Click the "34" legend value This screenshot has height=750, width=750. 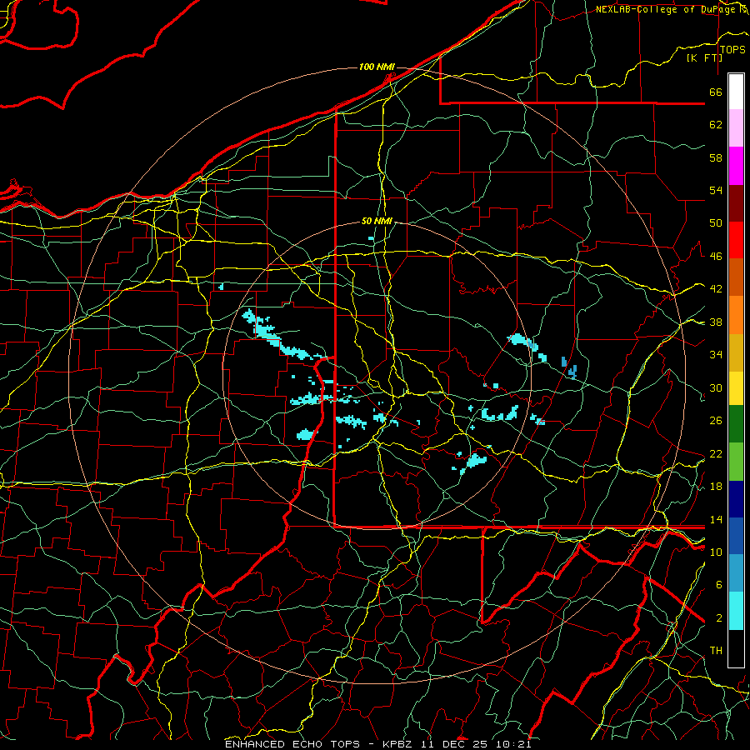click(716, 355)
